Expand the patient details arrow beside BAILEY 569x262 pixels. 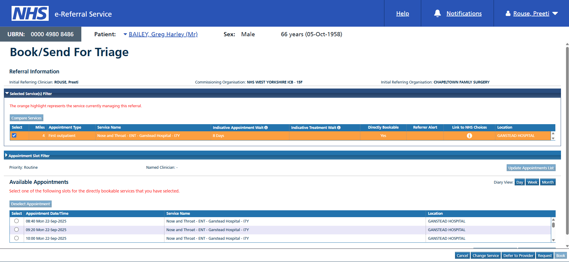pos(125,34)
